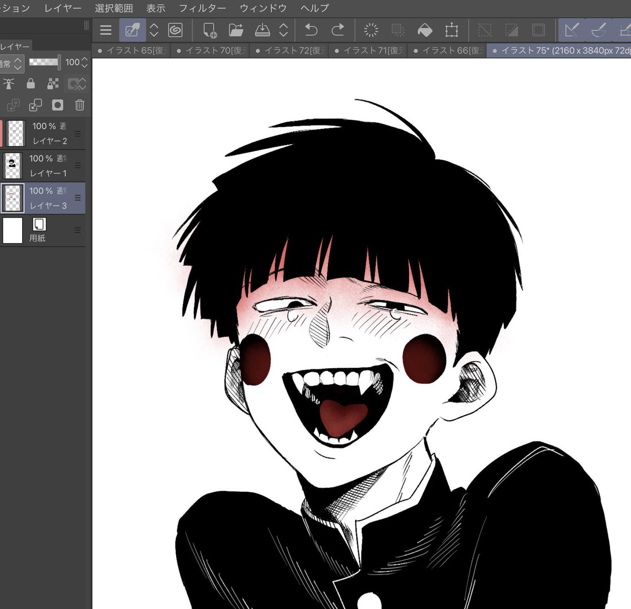
Task: Click the layer palette dock grip handle
Action: click(86, 25)
